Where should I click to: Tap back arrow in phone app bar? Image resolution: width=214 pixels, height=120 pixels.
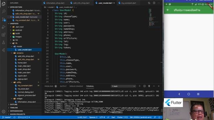coord(168,10)
